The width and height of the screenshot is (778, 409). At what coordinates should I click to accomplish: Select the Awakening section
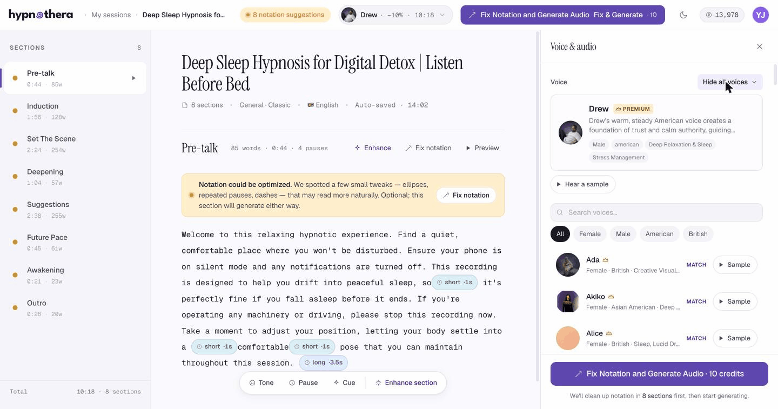point(75,276)
